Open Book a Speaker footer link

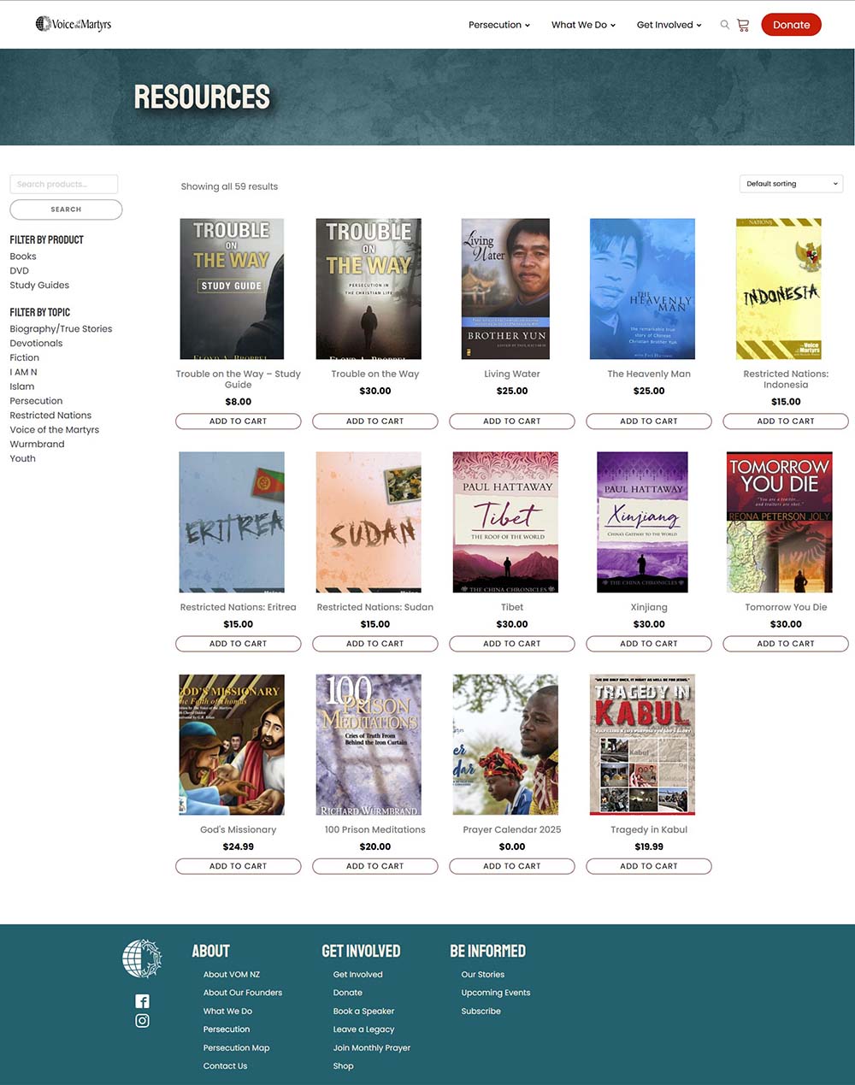point(363,1011)
